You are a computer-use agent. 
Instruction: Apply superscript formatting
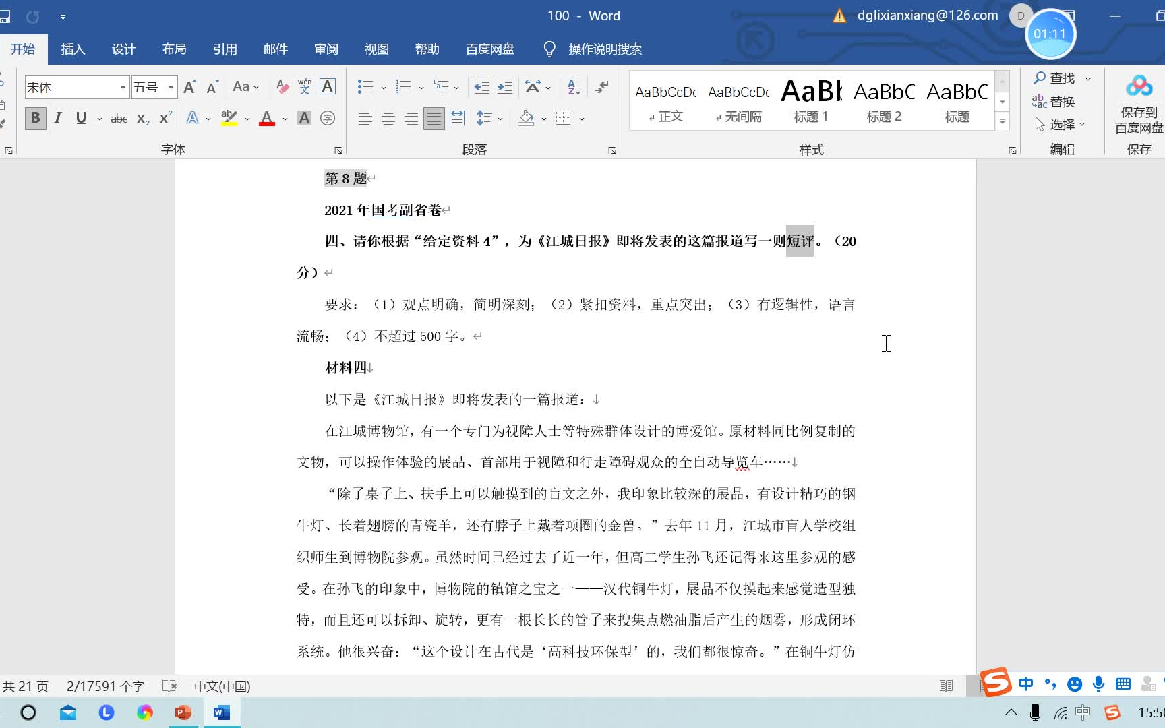coord(166,119)
